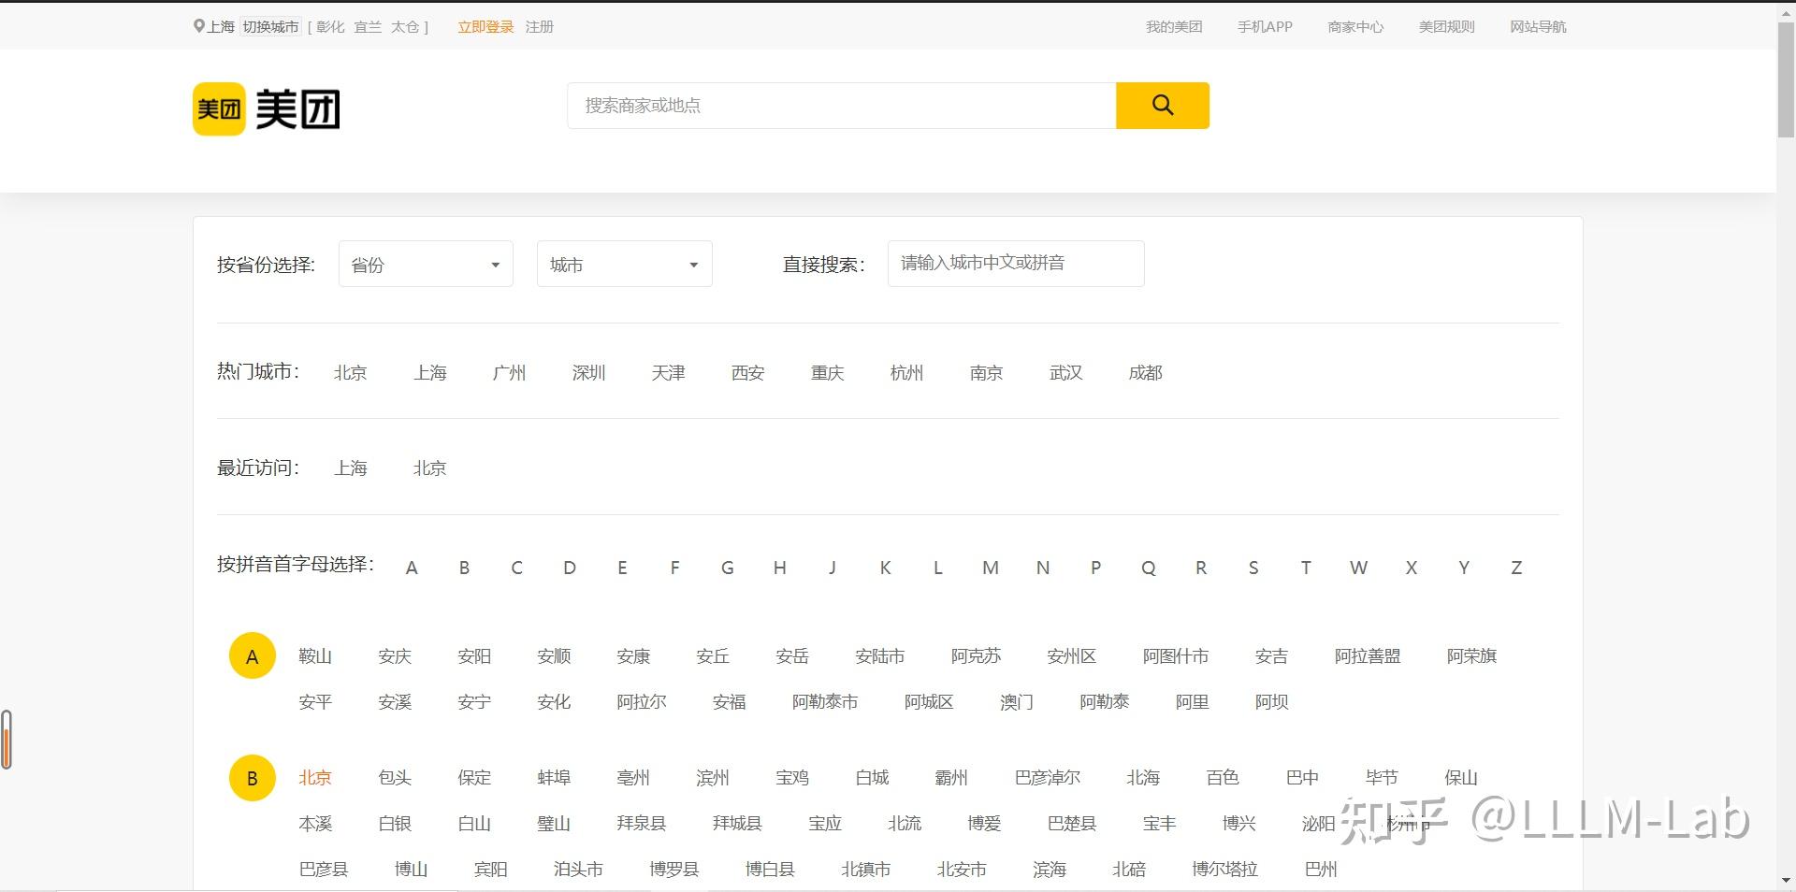1796x892 pixels.
Task: Open the 我的美团 menu item
Action: click(x=1174, y=27)
